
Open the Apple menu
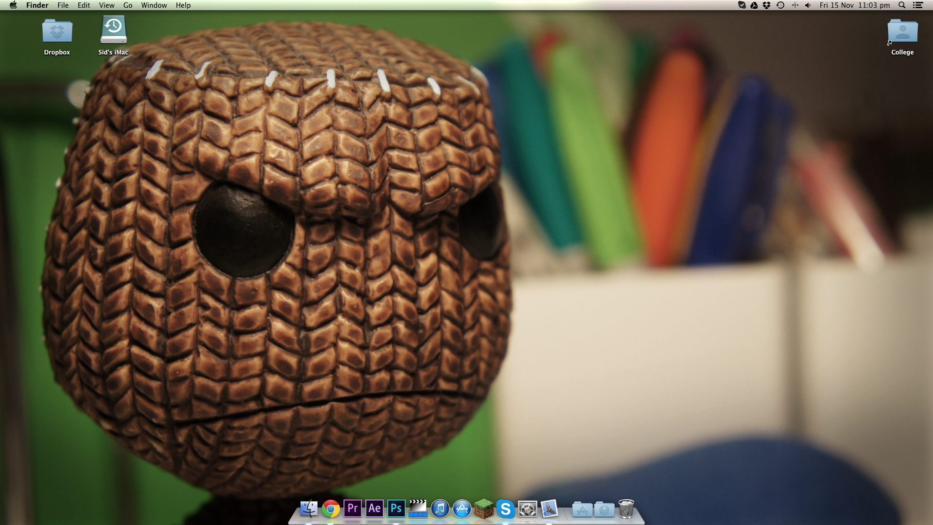click(x=13, y=5)
